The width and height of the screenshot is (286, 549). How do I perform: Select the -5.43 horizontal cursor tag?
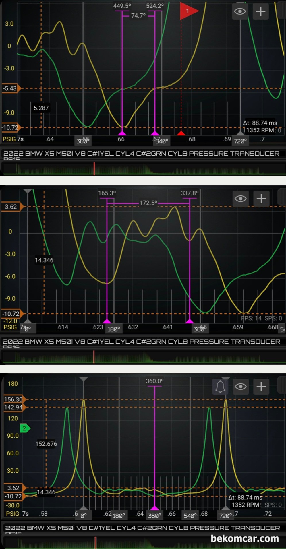pos(11,88)
